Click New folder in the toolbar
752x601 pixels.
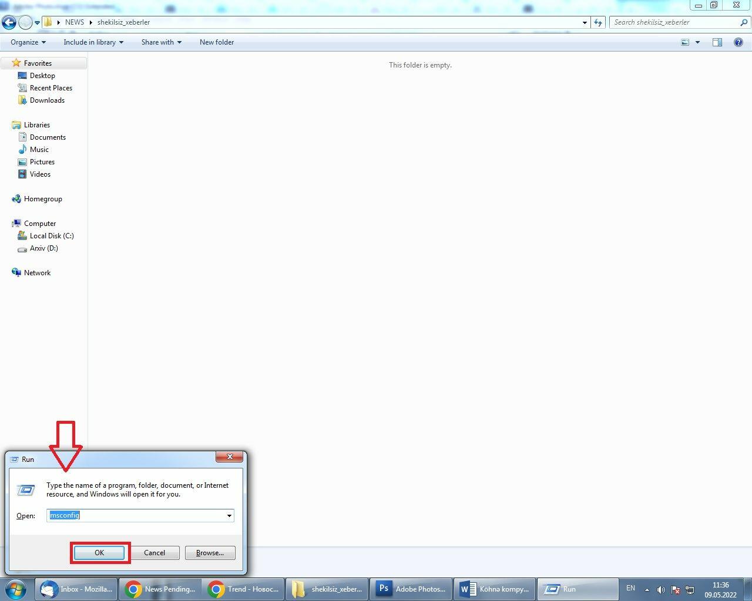(x=217, y=42)
